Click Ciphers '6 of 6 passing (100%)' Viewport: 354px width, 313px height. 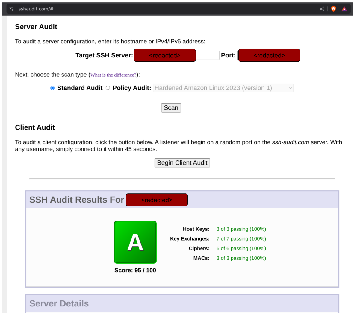click(241, 248)
